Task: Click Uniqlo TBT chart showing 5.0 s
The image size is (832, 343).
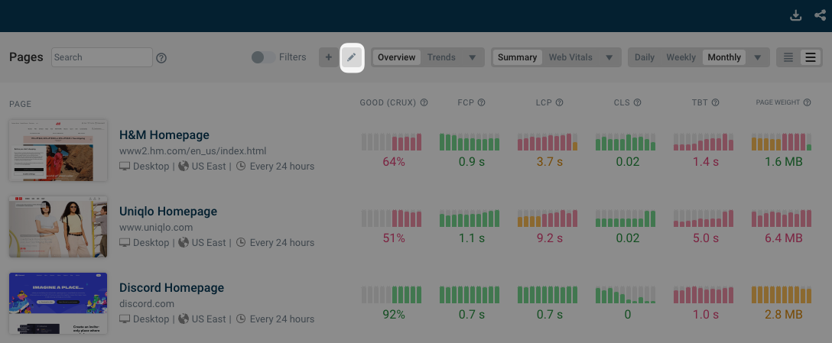Action: click(704, 218)
